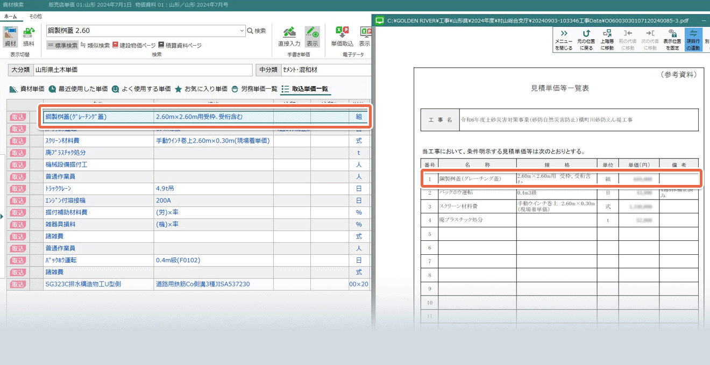Select the 取込単価一覧 tab
The height and width of the screenshot is (365, 710).
point(304,89)
